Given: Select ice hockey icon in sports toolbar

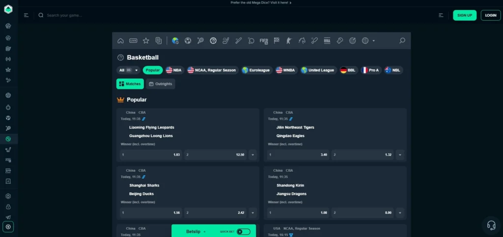Looking at the screenshot, I should click(x=226, y=41).
